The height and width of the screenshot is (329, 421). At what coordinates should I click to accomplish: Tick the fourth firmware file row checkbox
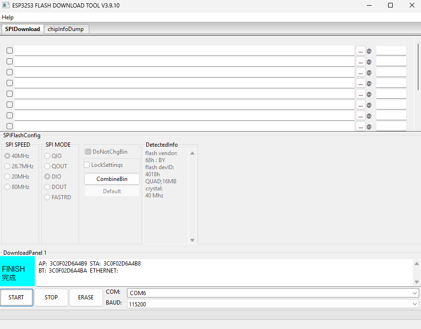click(x=10, y=83)
